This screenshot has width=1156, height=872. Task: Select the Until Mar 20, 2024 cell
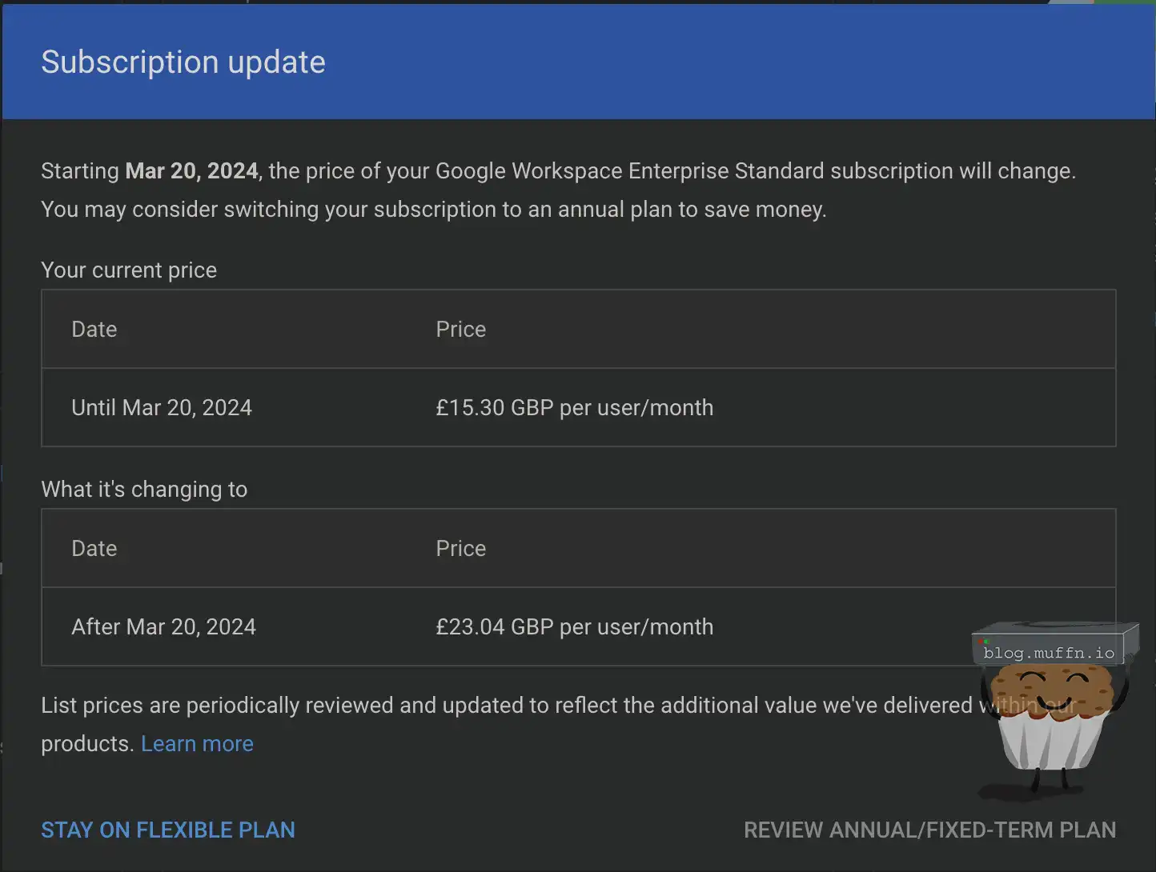click(162, 407)
